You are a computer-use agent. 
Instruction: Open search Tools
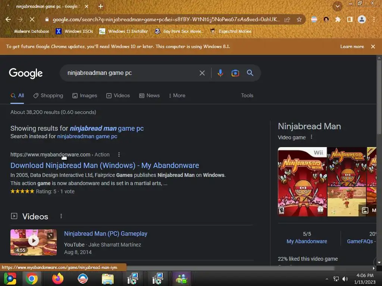pyautogui.click(x=247, y=96)
